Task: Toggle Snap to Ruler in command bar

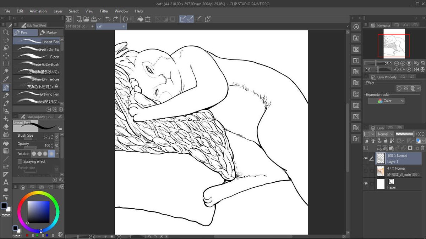Action: pyautogui.click(x=183, y=19)
